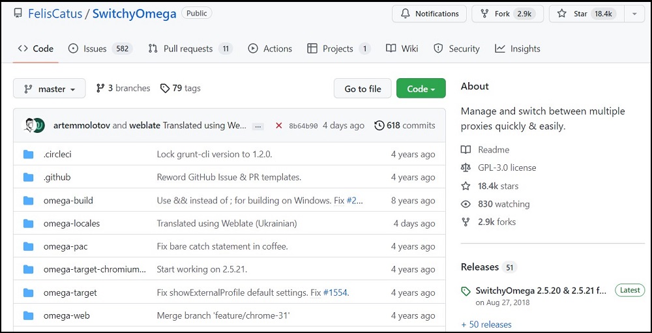View the 79 tags link
This screenshot has height=333, width=652.
181,88
